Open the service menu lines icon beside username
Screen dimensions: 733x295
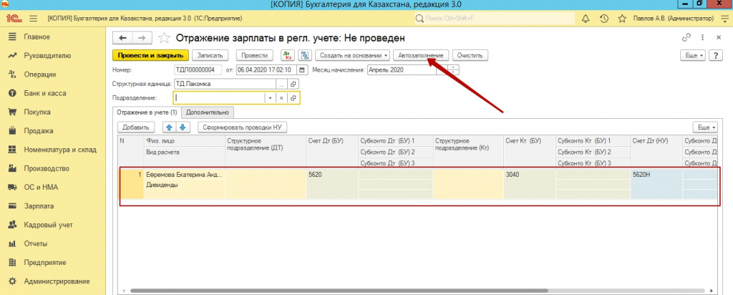724,19
